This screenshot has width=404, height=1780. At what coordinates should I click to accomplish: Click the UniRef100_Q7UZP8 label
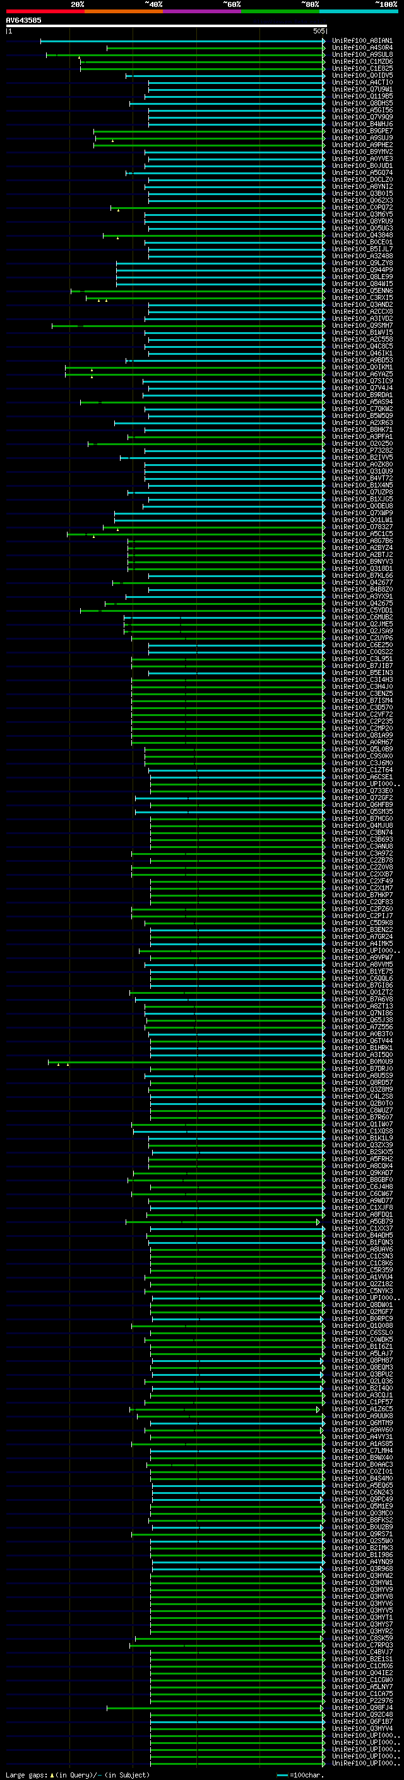(362, 492)
